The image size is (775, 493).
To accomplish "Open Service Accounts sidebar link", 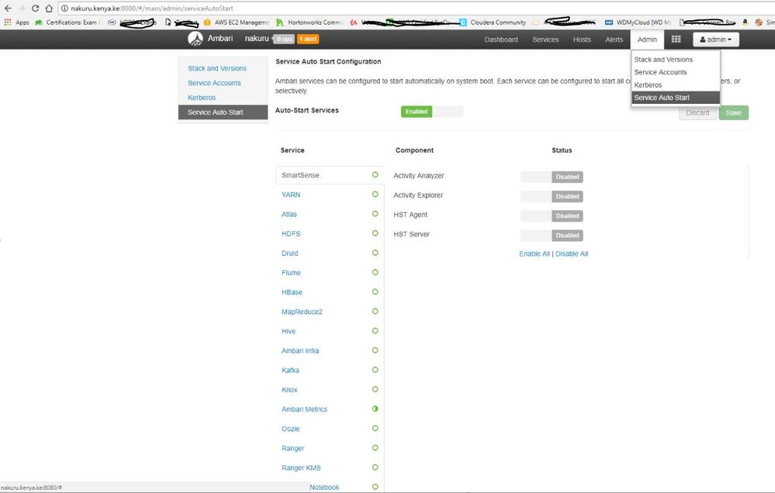I will [x=214, y=83].
